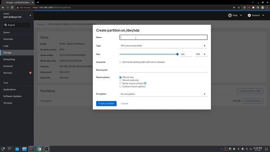
Task: Click the Chrome profile avatar icon
Action: pos(262,8)
